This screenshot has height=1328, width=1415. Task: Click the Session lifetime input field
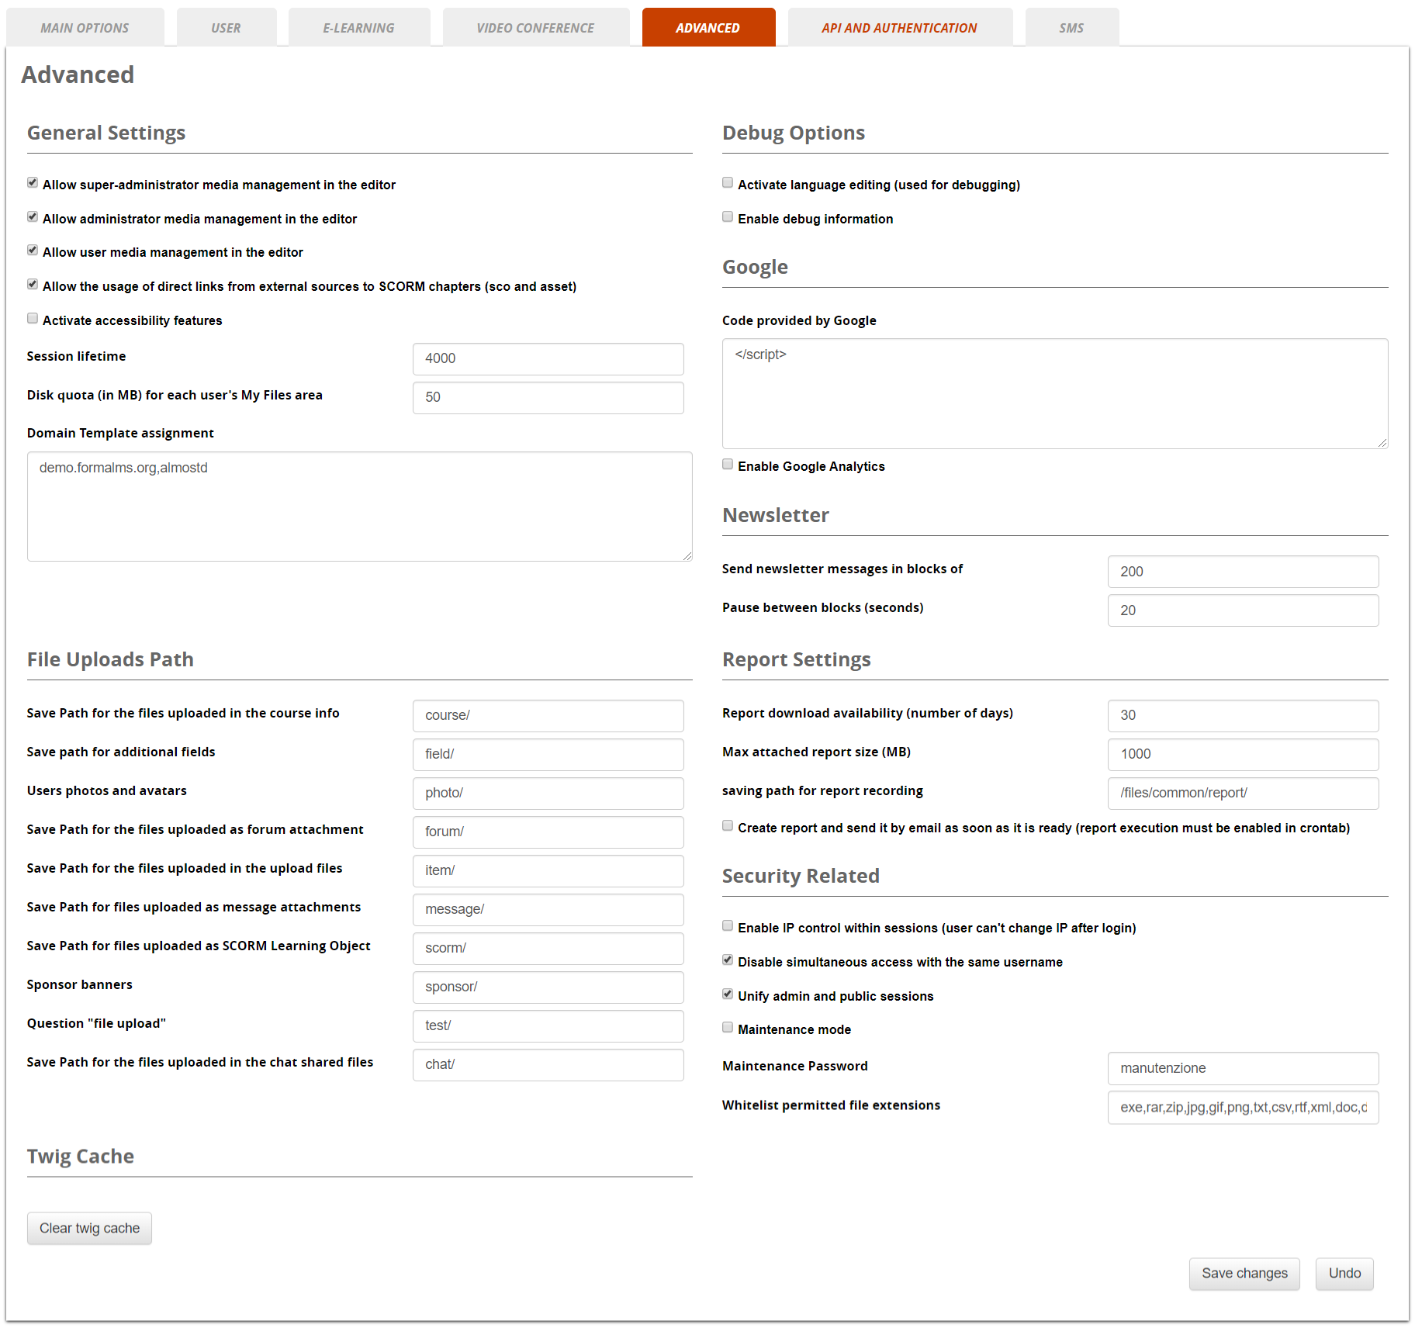click(x=548, y=358)
